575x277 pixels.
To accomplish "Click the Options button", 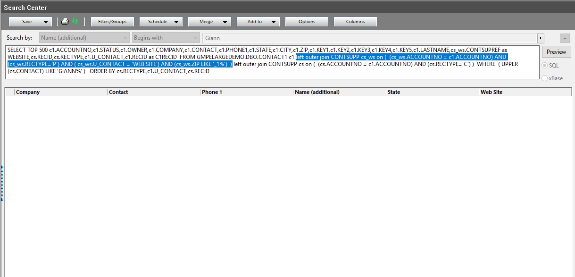I will click(307, 21).
